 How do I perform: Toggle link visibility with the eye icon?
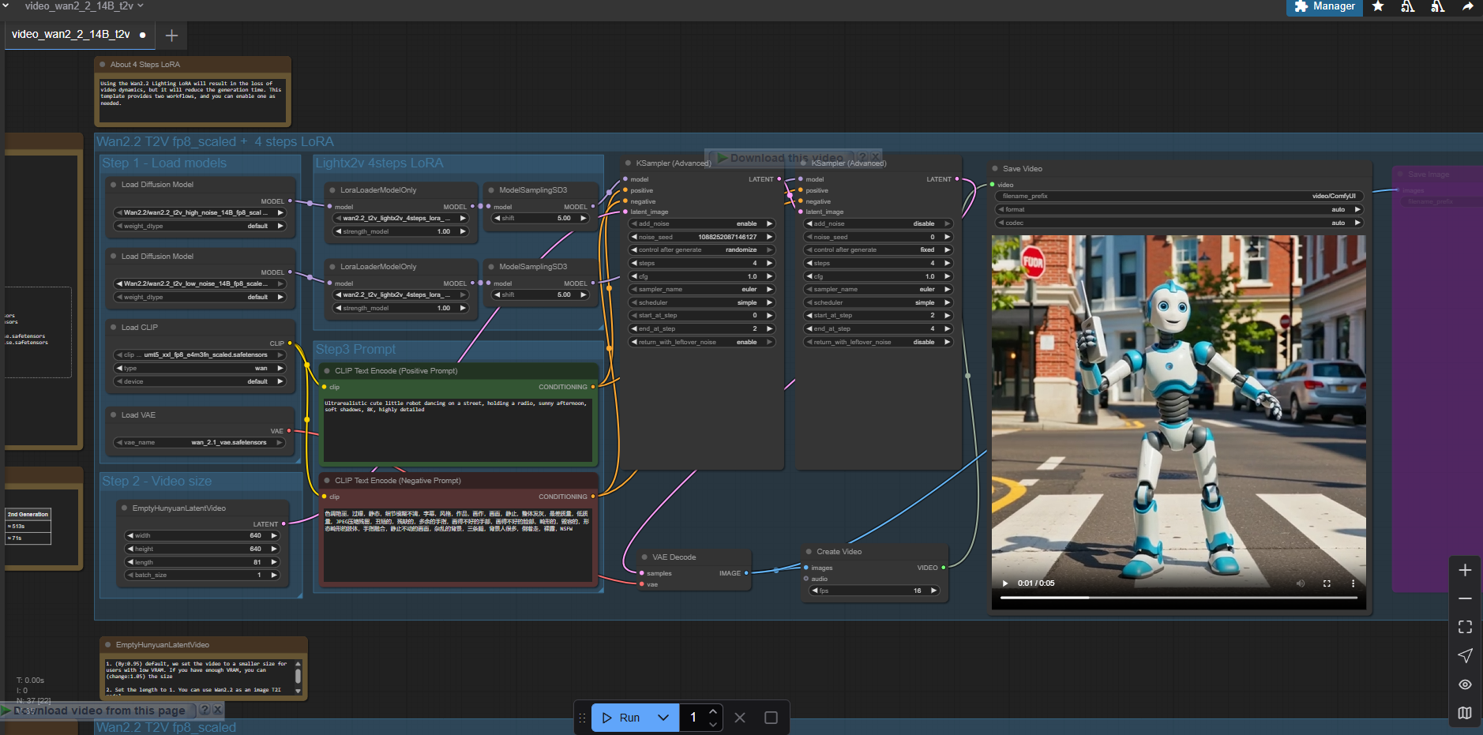pyautogui.click(x=1465, y=684)
